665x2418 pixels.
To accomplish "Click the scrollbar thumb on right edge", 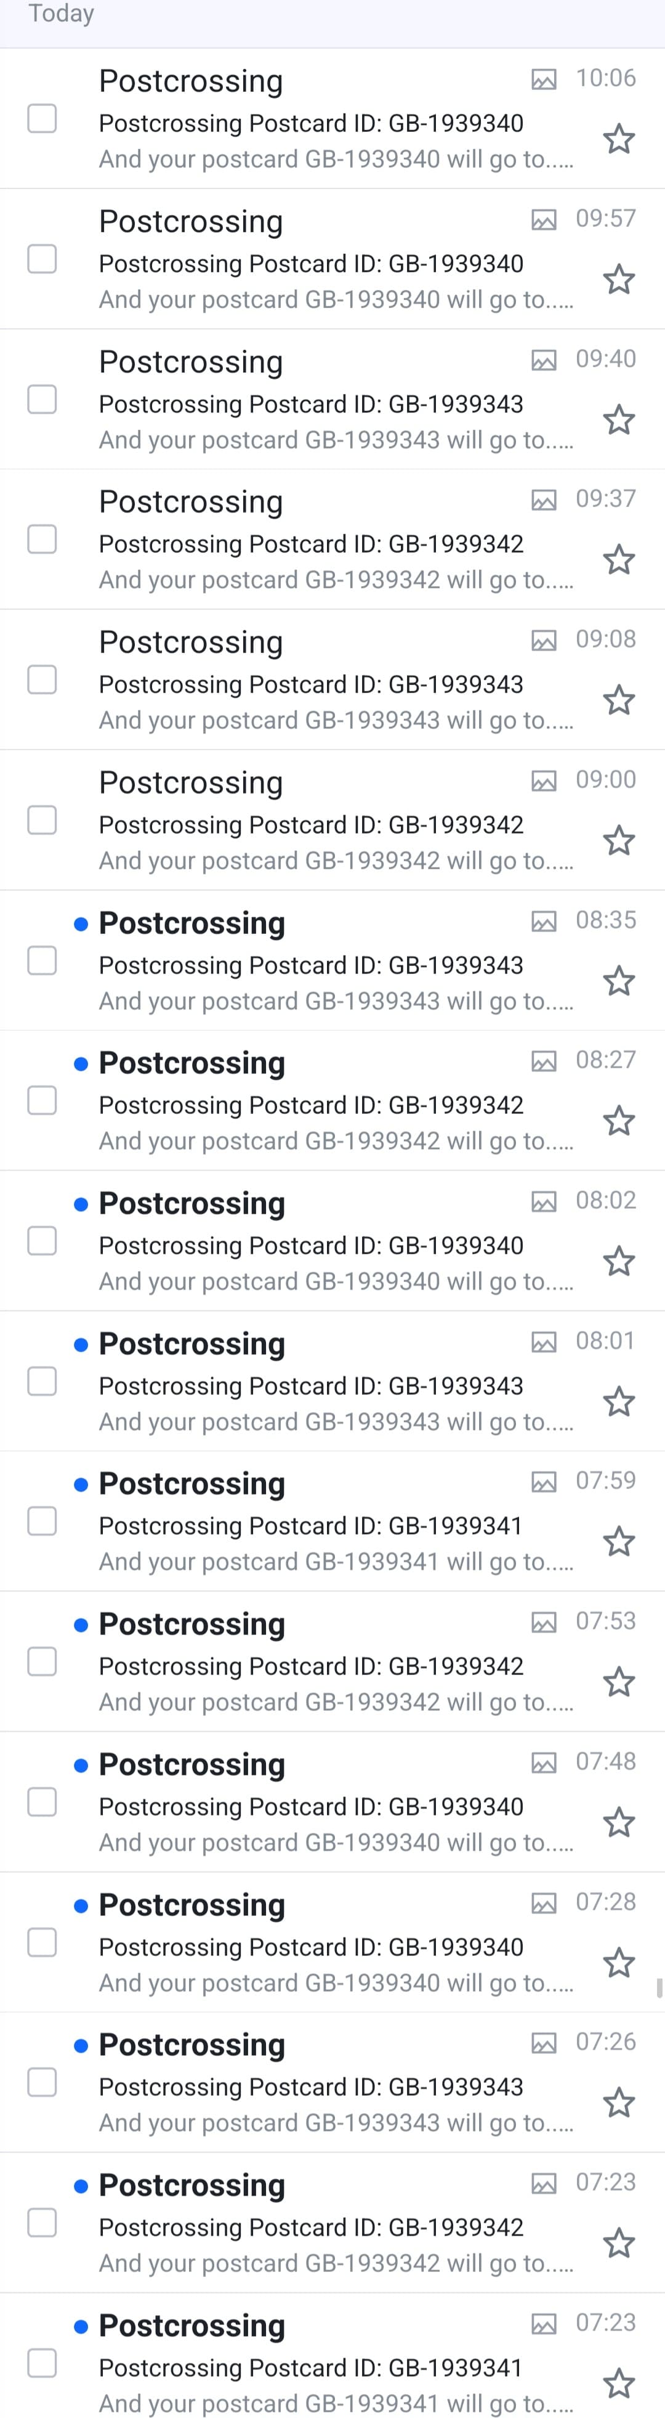I will tap(660, 1989).
